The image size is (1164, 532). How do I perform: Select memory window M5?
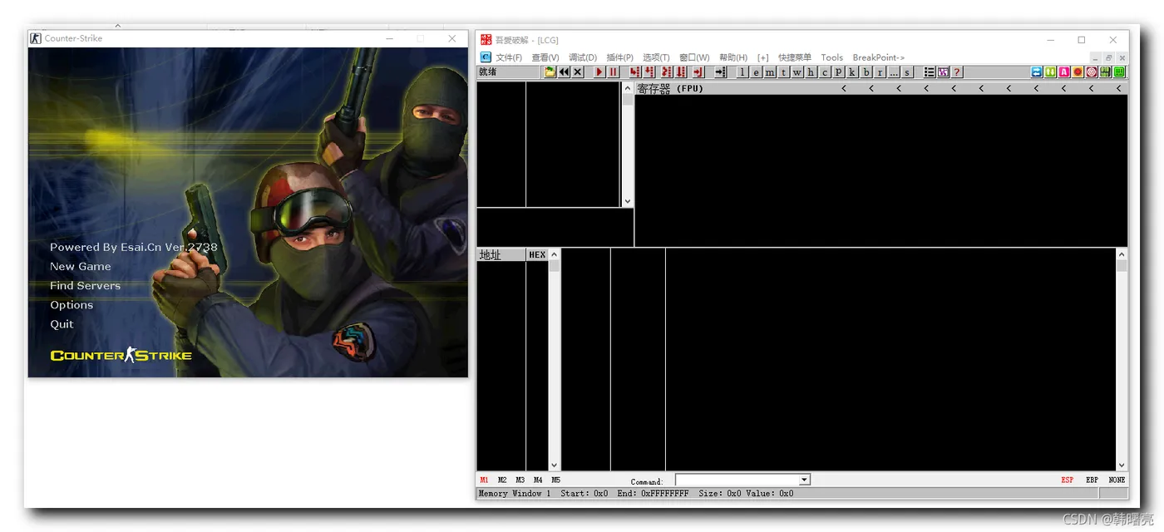pos(555,480)
